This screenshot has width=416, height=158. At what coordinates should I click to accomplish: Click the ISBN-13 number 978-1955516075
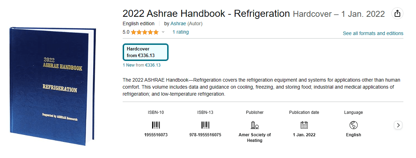pos(205,135)
